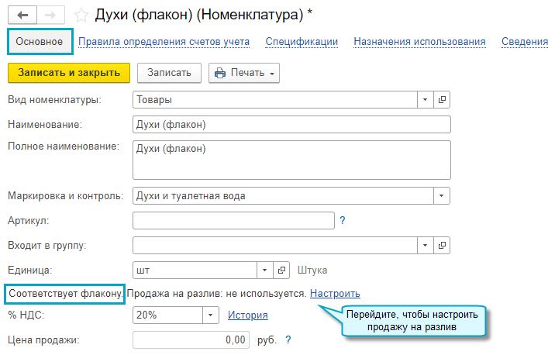Expand the Вид номенклатуры dropdown
548x355 pixels.
coord(426,100)
